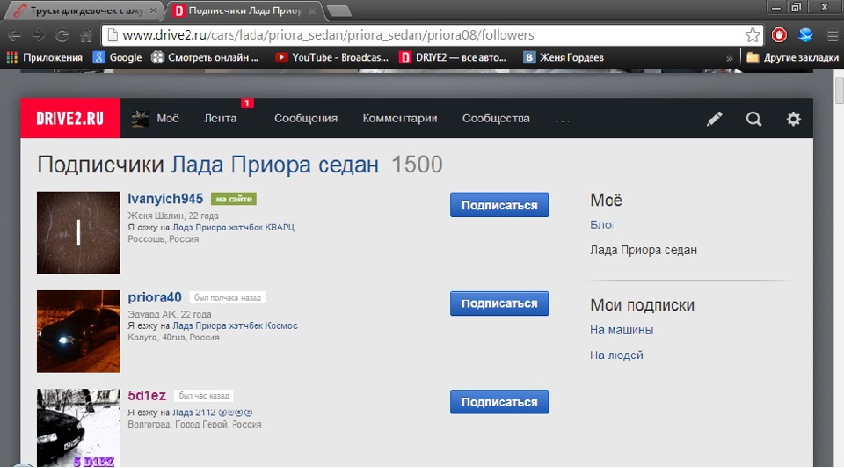The width and height of the screenshot is (844, 468).
Task: Open the Лада Приора хэтчбек Космос link
Action: tap(235, 325)
